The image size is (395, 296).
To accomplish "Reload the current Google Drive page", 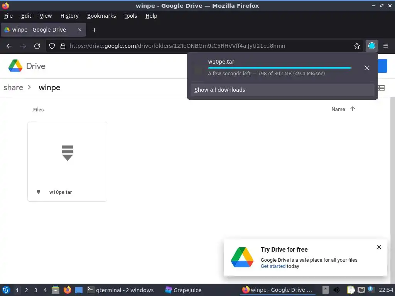I will [37, 46].
